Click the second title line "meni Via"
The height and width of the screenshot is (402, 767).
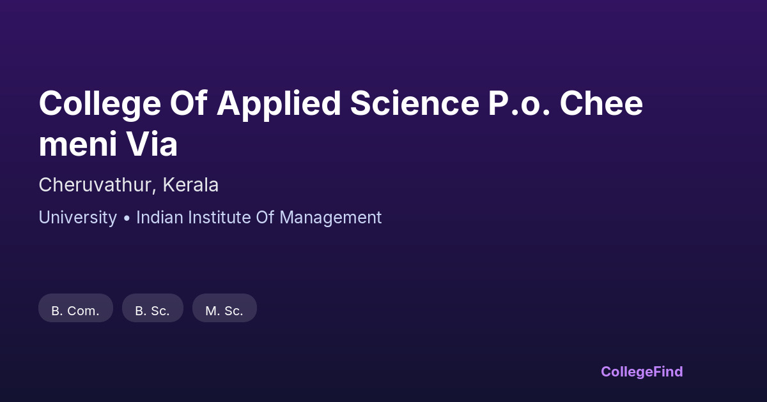click(108, 145)
